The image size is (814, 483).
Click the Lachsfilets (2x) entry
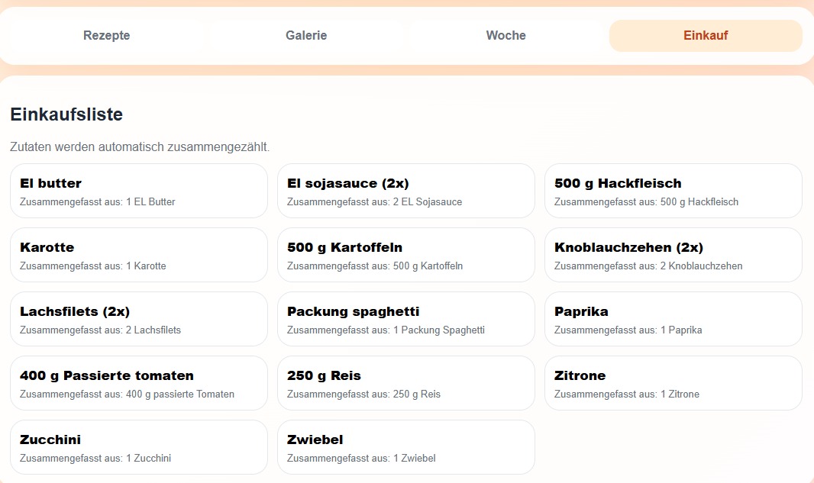tap(138, 320)
